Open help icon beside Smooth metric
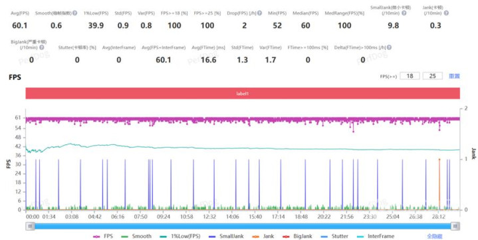This screenshot has height=240, width=478. [x=74, y=13]
